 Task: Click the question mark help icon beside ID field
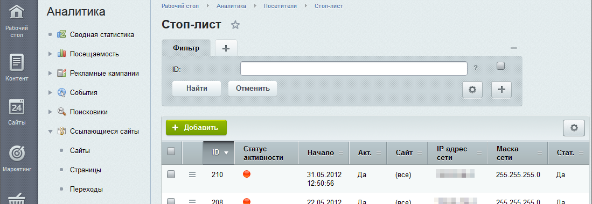(x=475, y=68)
